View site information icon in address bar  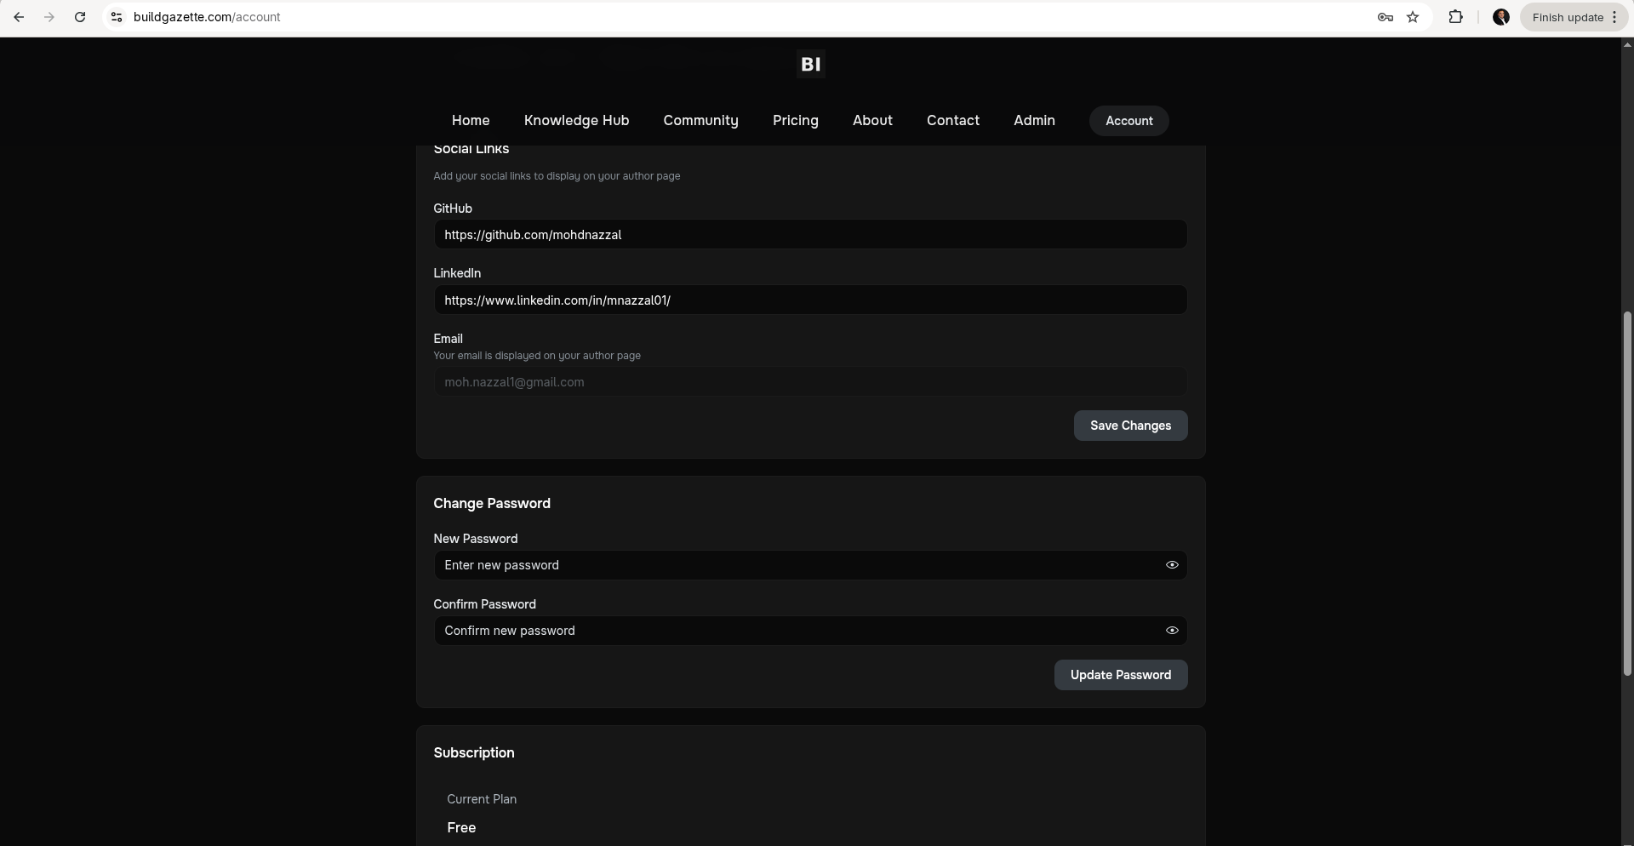coord(117,17)
